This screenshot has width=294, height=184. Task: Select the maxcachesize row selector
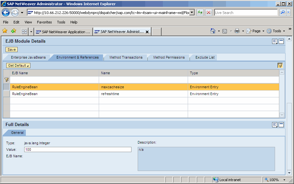(x=7, y=87)
